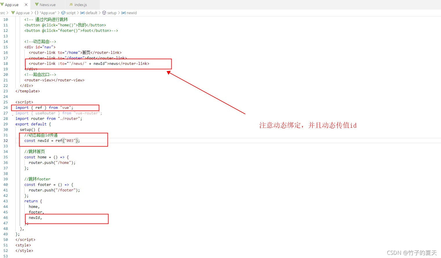Click the router-link to="/home" line
Screen dimensions: 441x258
75,52
